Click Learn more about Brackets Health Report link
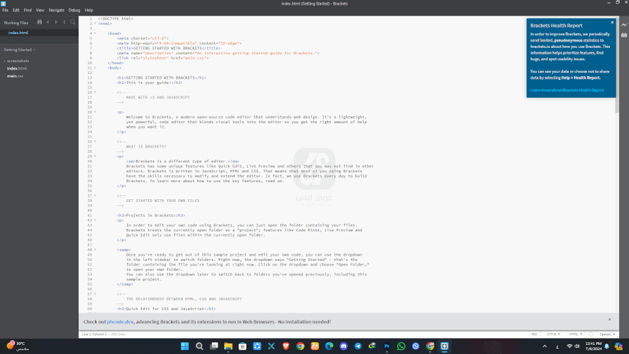This screenshot has width=629, height=354. point(567,90)
